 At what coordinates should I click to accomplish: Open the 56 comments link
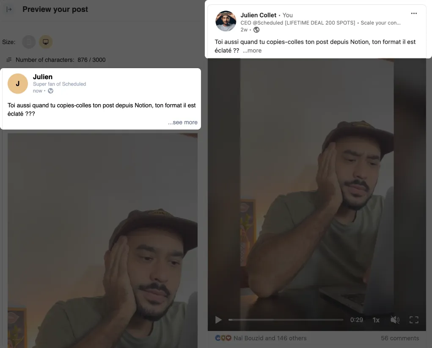[x=399, y=338]
